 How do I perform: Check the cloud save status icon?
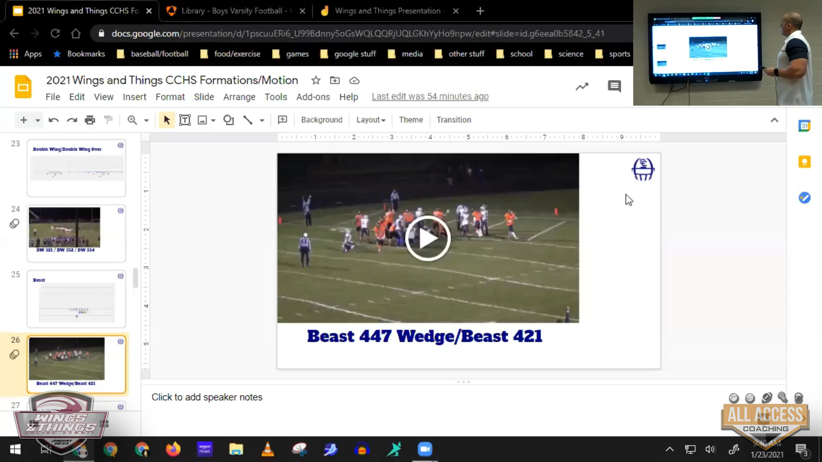pos(354,80)
